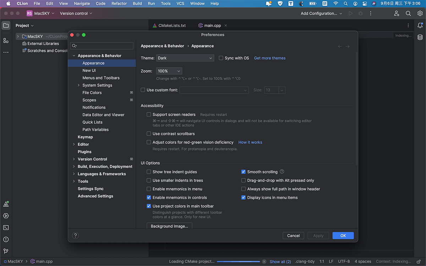
Task: Click the Search Everywhere magnifier icon
Action: (x=408, y=13)
